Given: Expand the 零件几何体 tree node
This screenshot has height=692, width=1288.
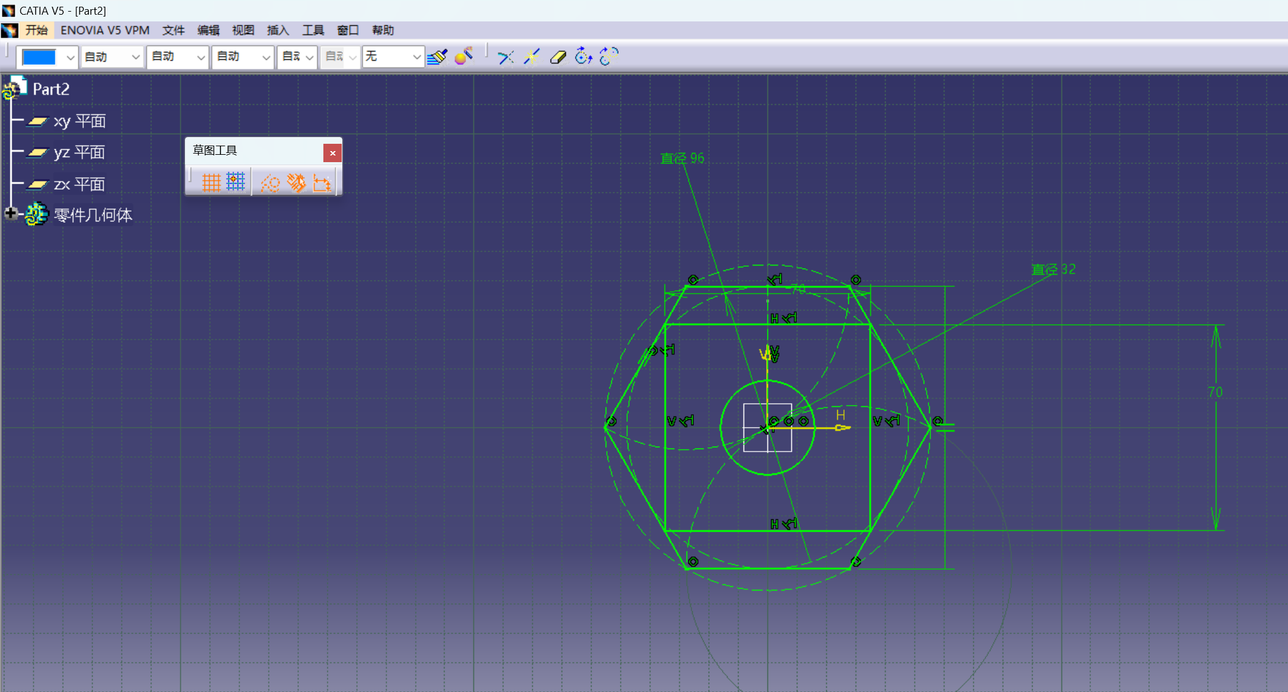Looking at the screenshot, I should pos(10,214).
